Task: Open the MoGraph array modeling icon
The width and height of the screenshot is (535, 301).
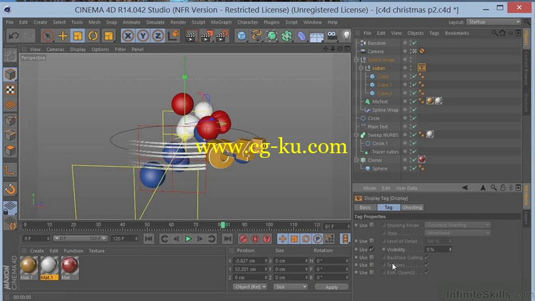Action: pyautogui.click(x=287, y=35)
